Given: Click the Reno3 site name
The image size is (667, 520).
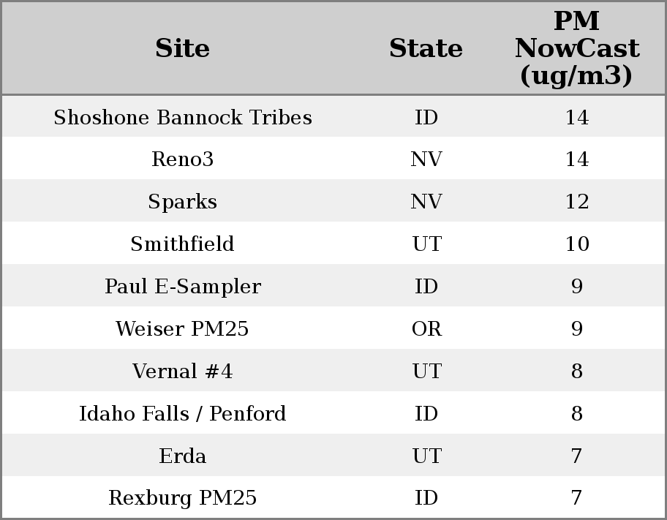Looking at the screenshot, I should (x=182, y=159).
